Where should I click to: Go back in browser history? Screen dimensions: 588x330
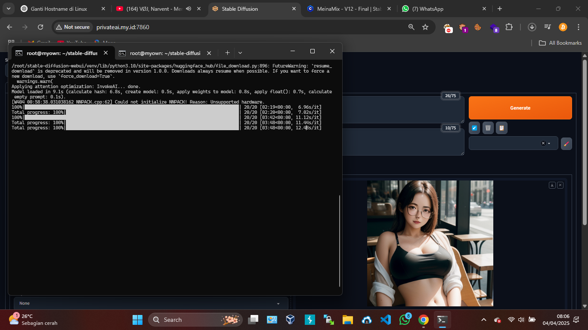pos(10,27)
